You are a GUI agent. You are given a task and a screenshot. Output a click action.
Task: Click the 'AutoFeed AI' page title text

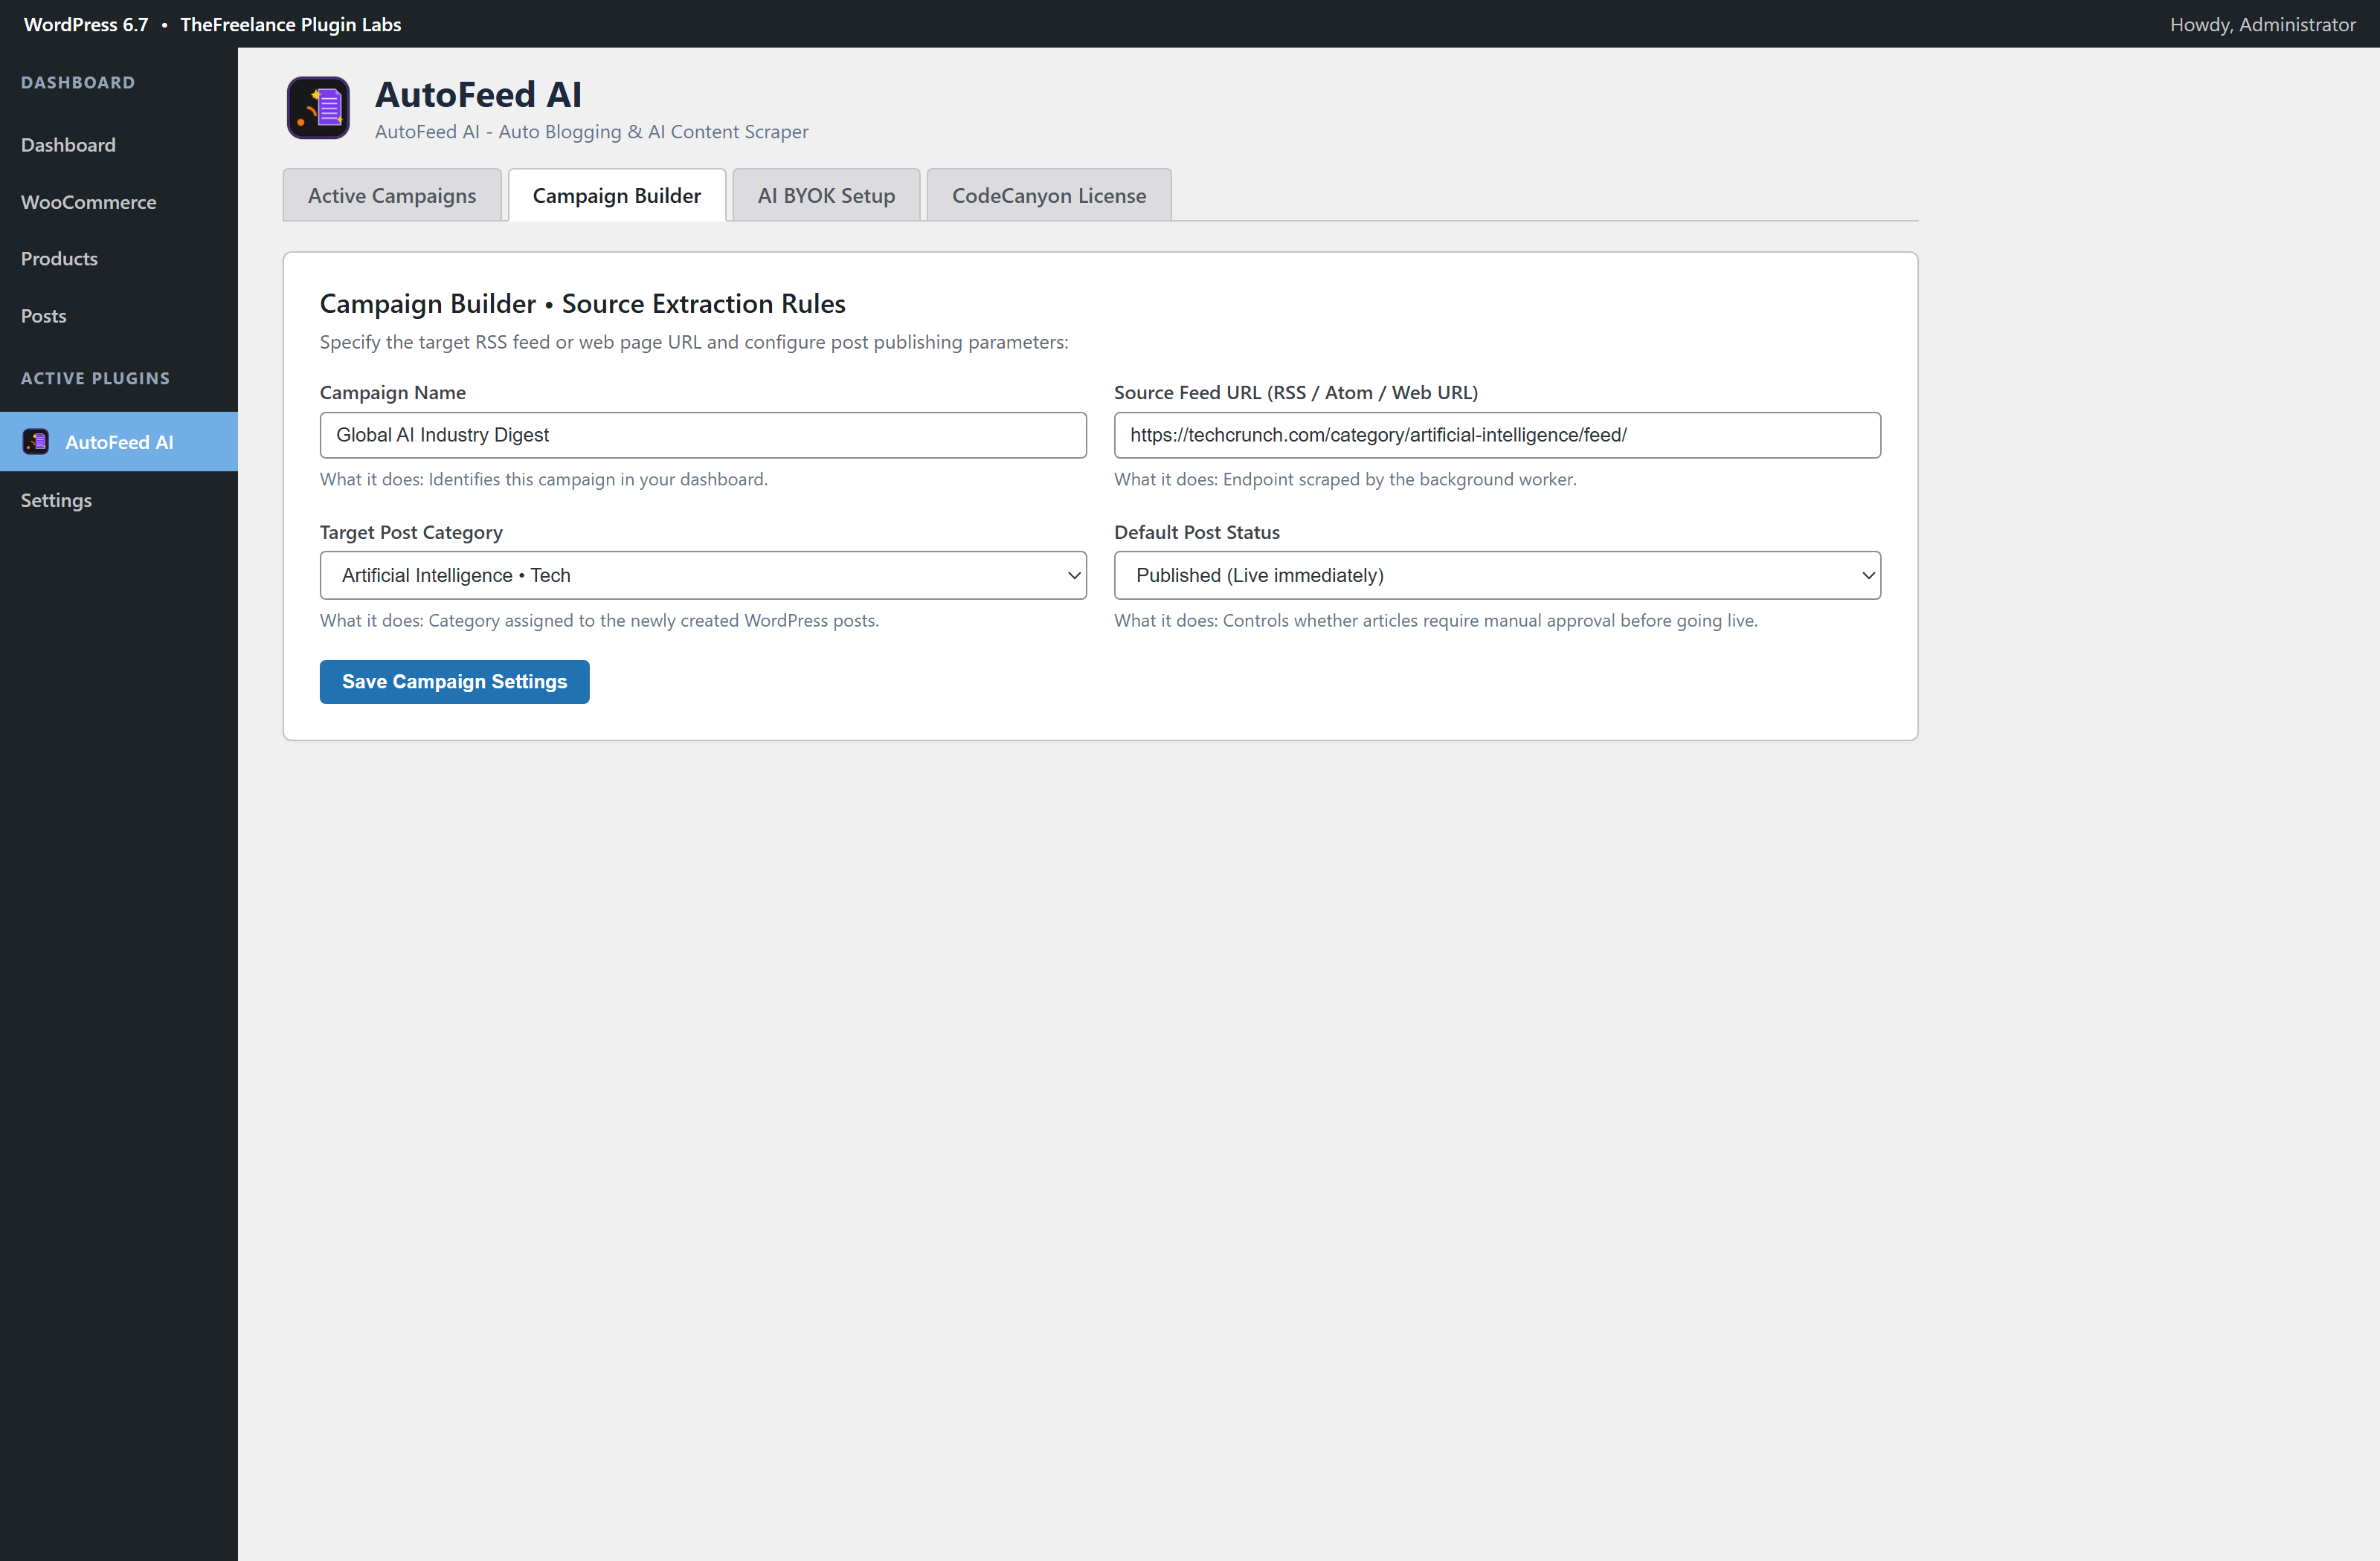pyautogui.click(x=478, y=94)
